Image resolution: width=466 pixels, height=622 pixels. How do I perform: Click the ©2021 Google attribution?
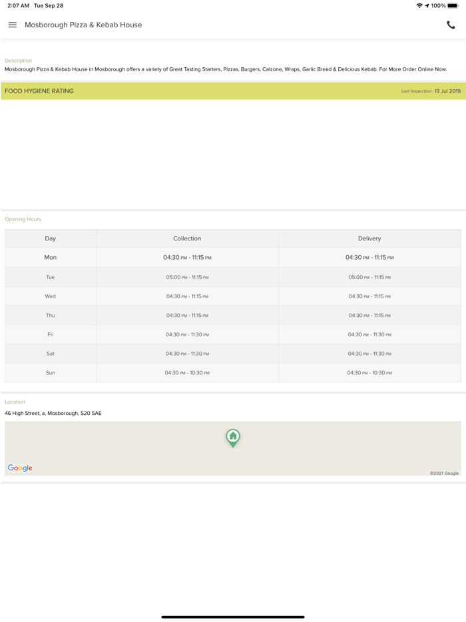444,473
